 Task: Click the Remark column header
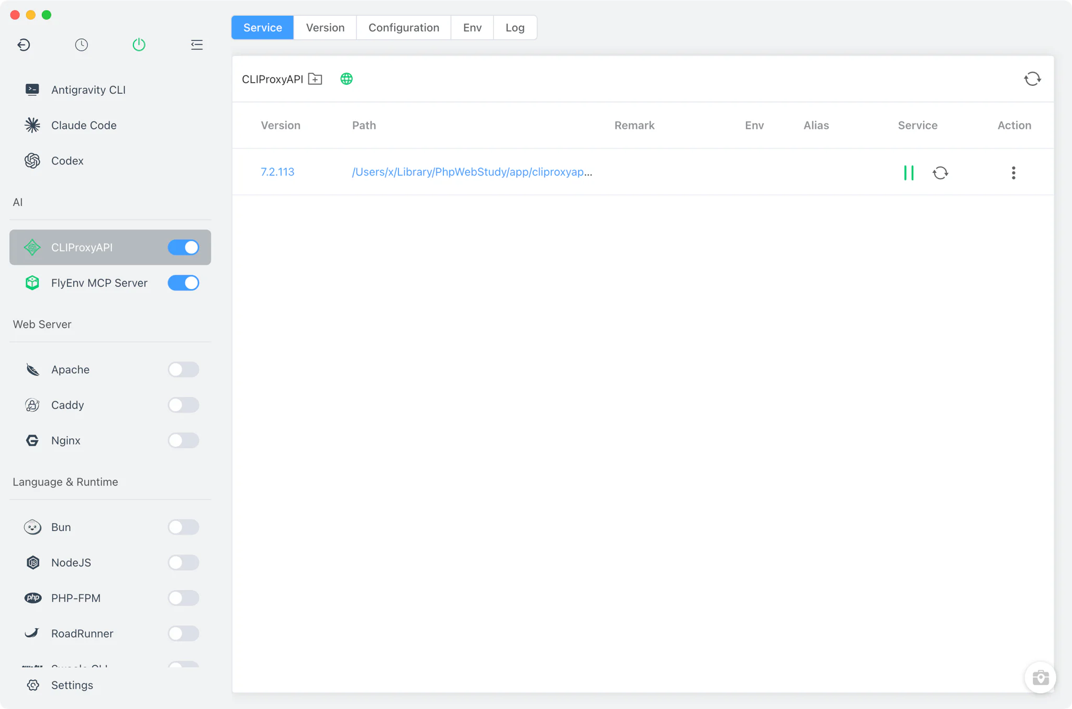pos(634,125)
